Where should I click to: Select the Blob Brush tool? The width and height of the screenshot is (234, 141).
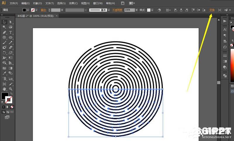4,47
